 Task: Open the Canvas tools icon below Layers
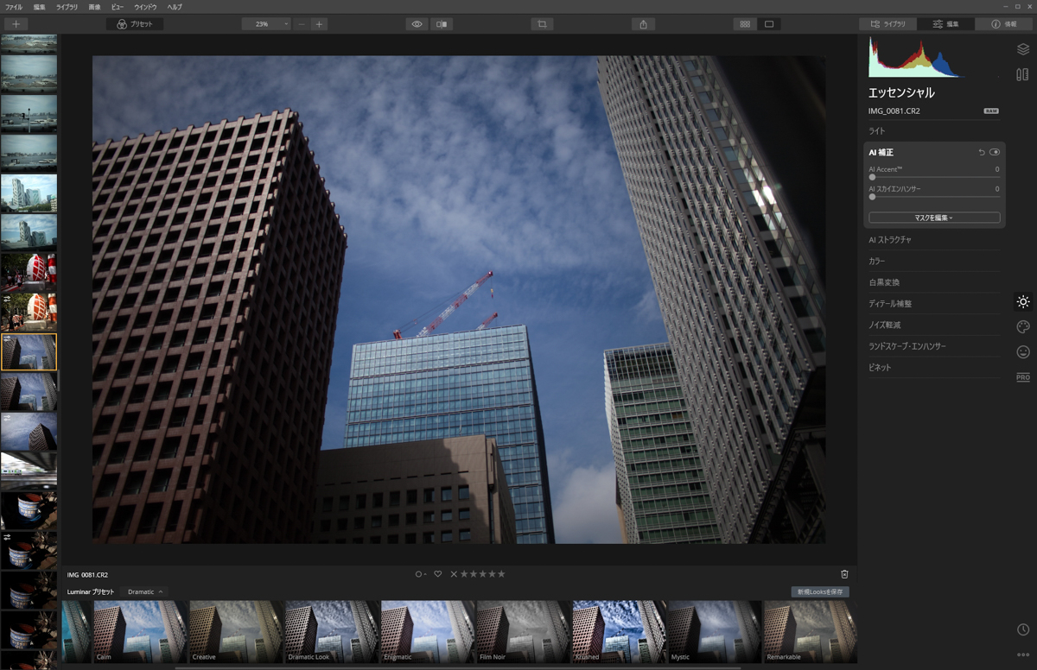pos(1023,75)
